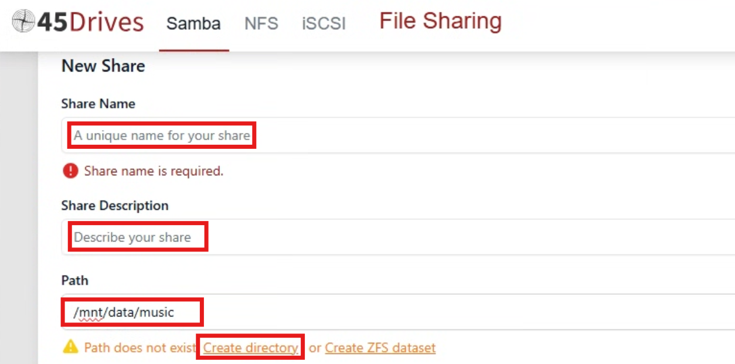
Task: Click the gray left sidebar strip
Action: click(19, 208)
